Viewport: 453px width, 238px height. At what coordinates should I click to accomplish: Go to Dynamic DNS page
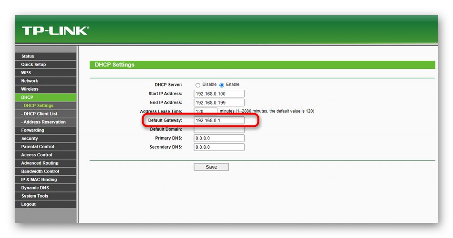(46, 188)
